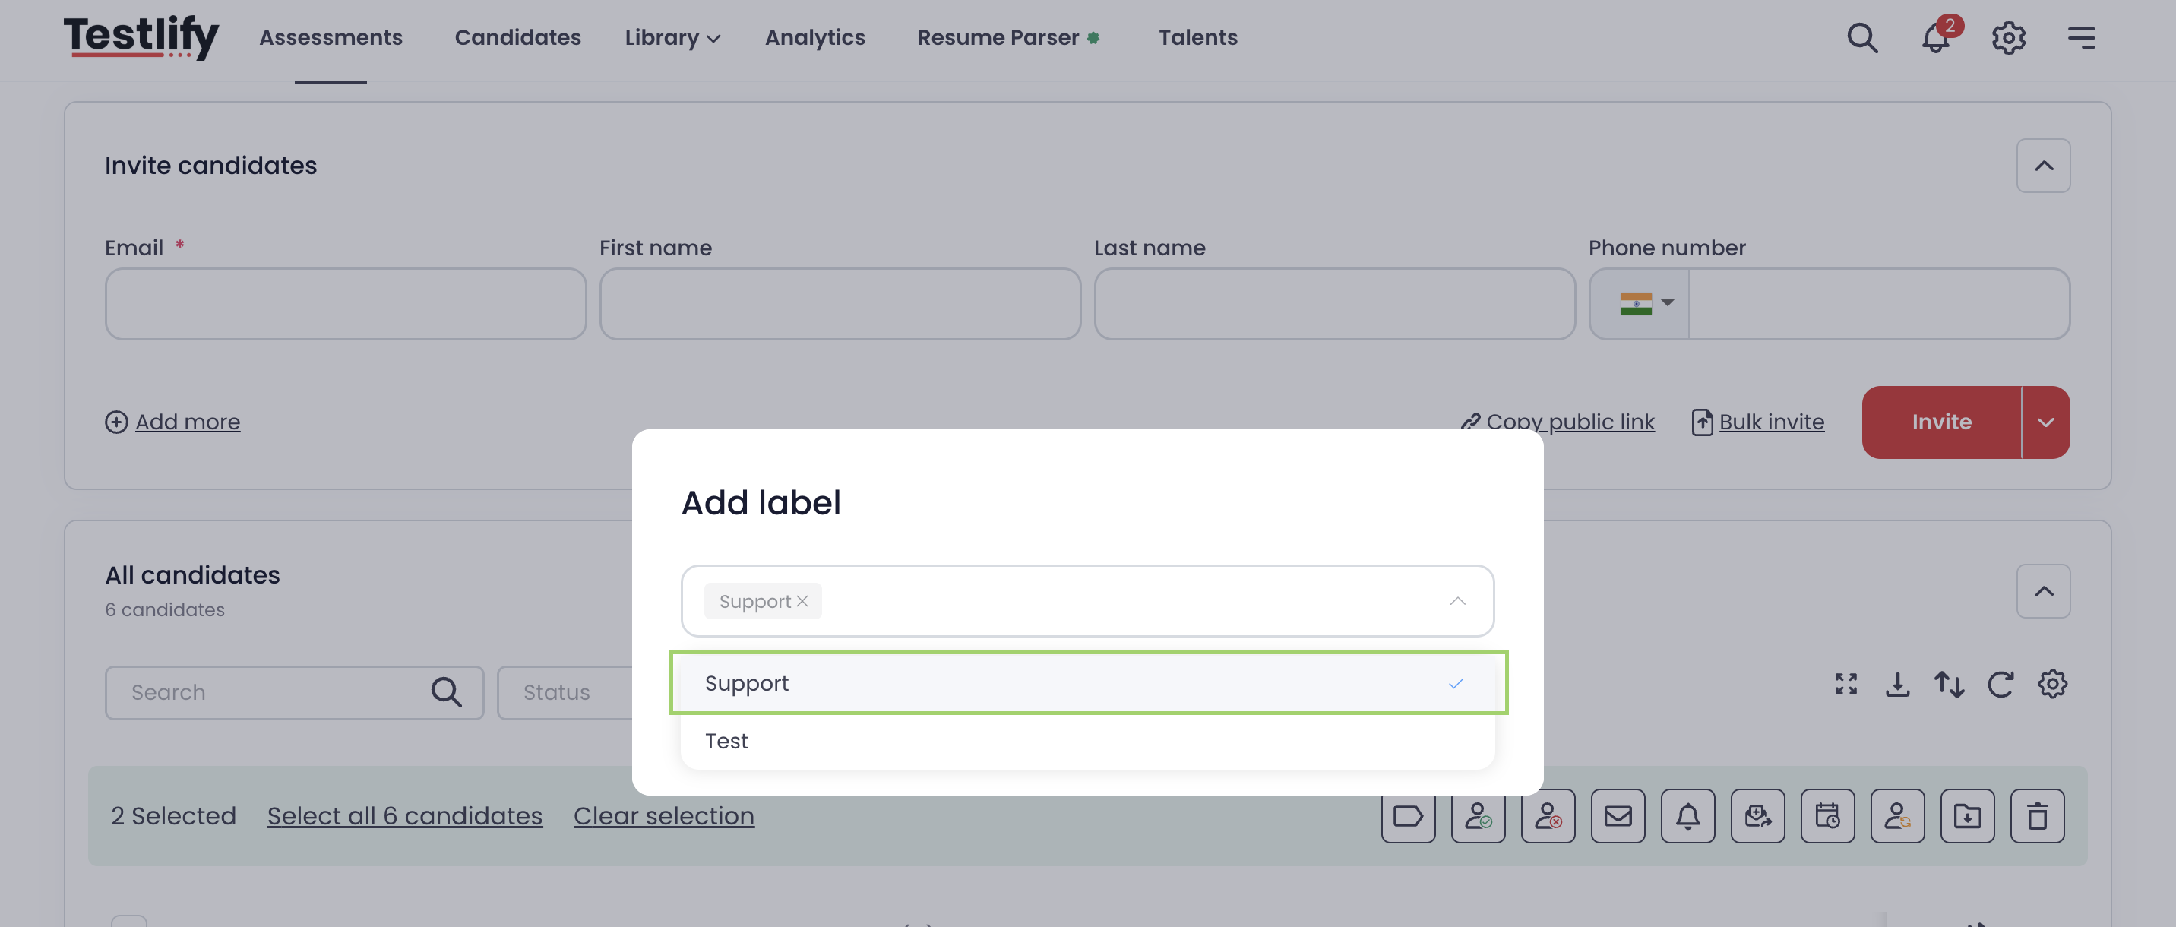Image resolution: width=2176 pixels, height=927 pixels.
Task: Click the refresh candidates list icon
Action: pos(2000,684)
